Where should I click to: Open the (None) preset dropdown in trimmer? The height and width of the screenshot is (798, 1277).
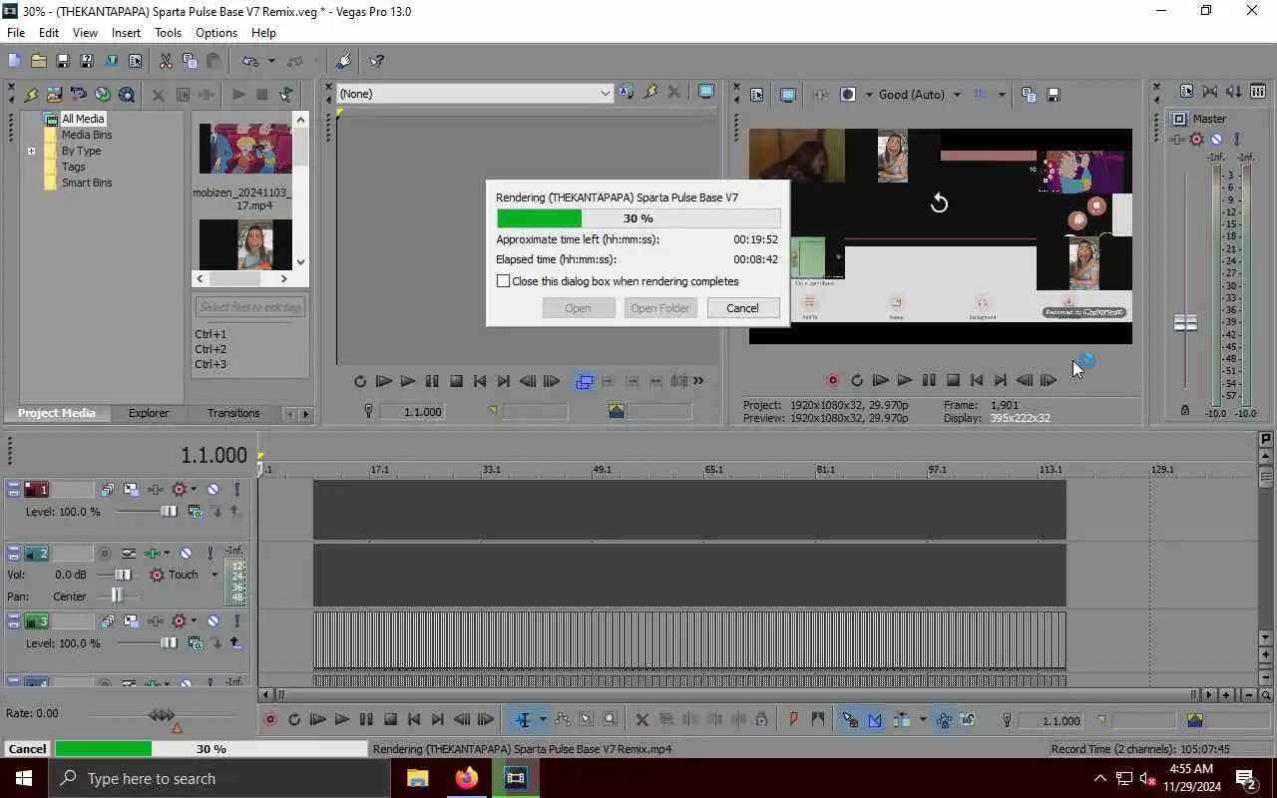[x=605, y=94]
